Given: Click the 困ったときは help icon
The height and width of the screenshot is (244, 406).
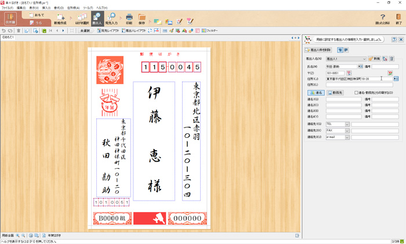Looking at the screenshot, I should (x=382, y=19).
